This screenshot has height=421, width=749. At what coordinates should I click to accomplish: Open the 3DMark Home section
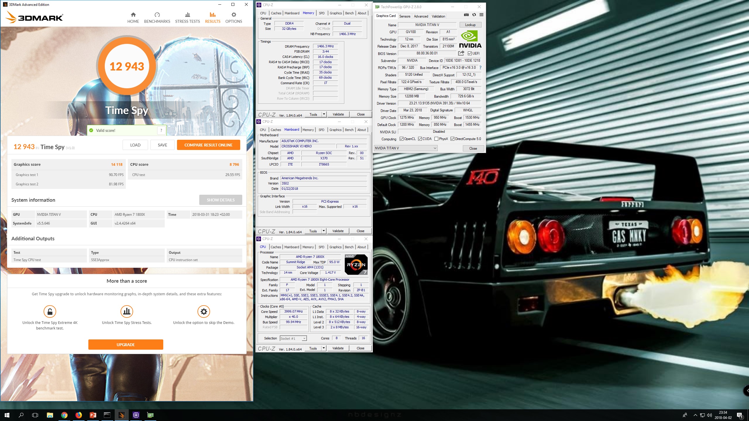[x=133, y=18]
